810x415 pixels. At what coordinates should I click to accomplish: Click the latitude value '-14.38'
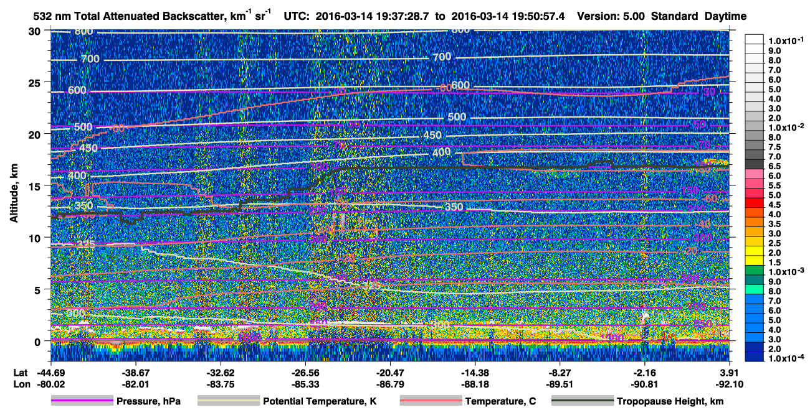coord(475,372)
